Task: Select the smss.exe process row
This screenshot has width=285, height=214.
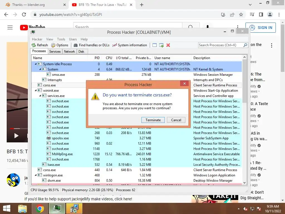Action: [x=136, y=74]
